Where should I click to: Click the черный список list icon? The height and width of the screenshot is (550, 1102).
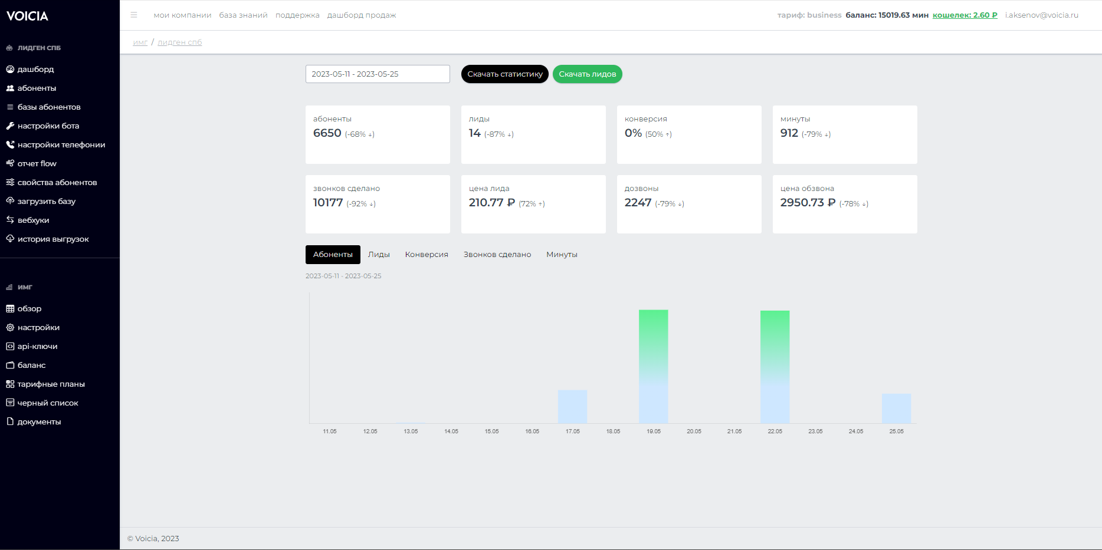tap(10, 403)
